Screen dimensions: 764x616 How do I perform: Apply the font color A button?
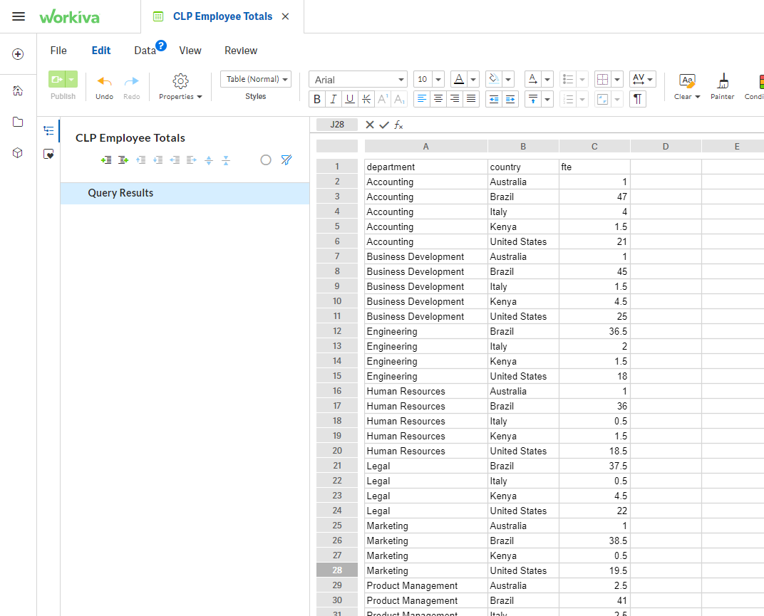(x=458, y=79)
